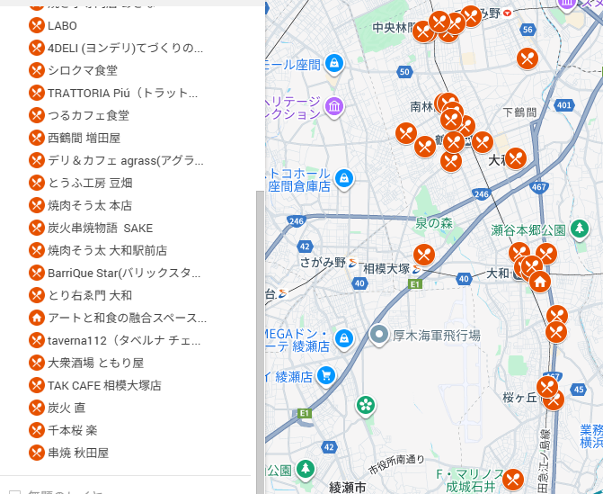This screenshot has width=603, height=494.
Task: Click the route 45 road shield
Action: coord(579,390)
